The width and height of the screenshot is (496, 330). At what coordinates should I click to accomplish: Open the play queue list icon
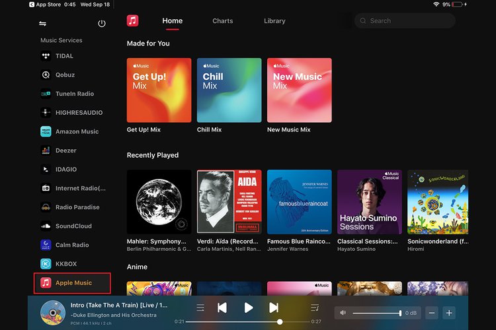tap(200, 308)
